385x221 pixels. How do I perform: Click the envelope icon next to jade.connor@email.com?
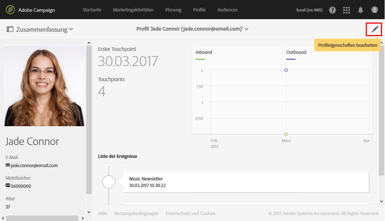click(x=8, y=165)
